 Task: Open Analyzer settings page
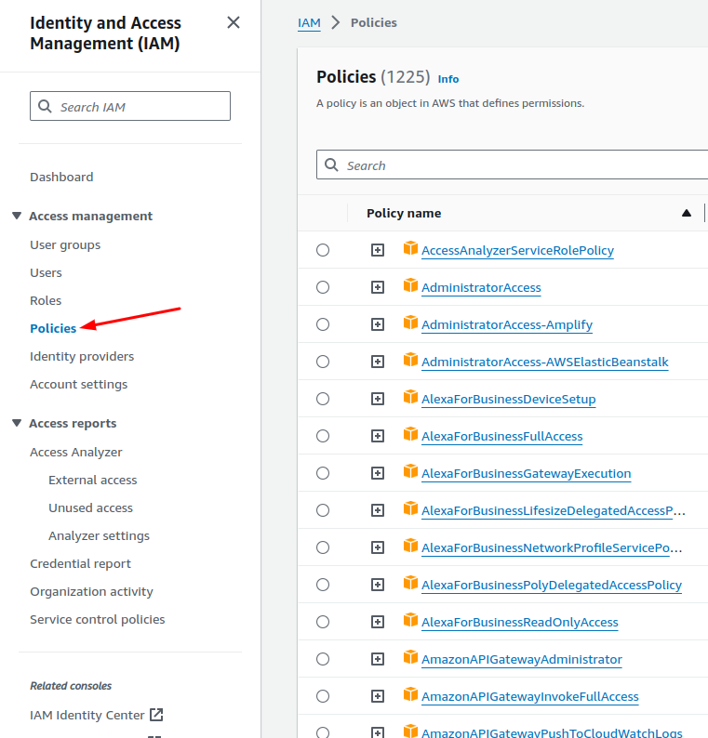coord(99,535)
